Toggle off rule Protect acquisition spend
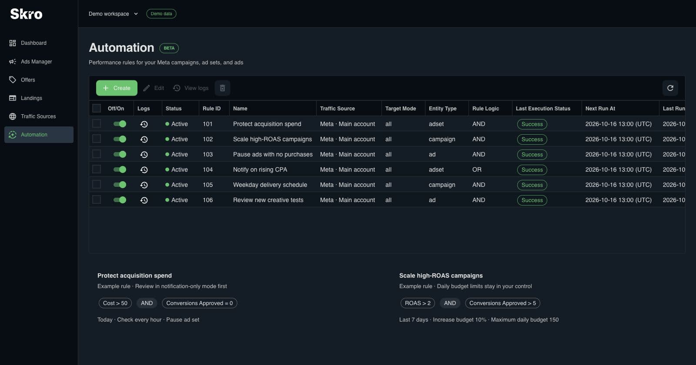The height and width of the screenshot is (365, 696). pos(120,124)
